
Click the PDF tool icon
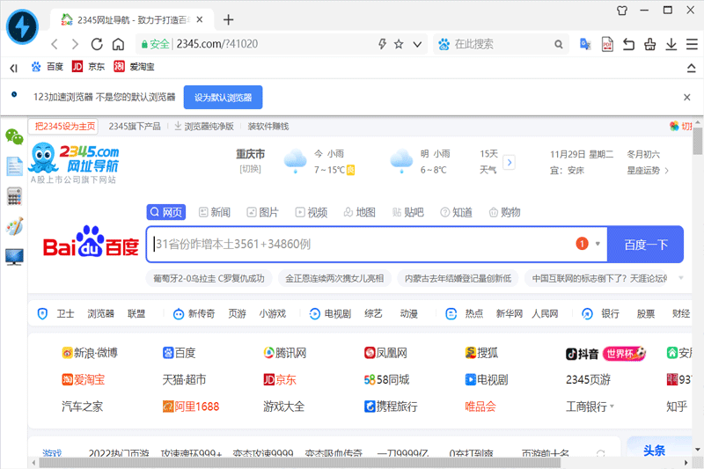point(607,44)
